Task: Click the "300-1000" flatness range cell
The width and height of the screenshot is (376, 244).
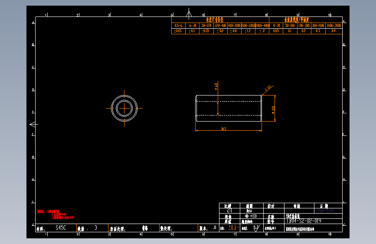Action: coord(318,26)
